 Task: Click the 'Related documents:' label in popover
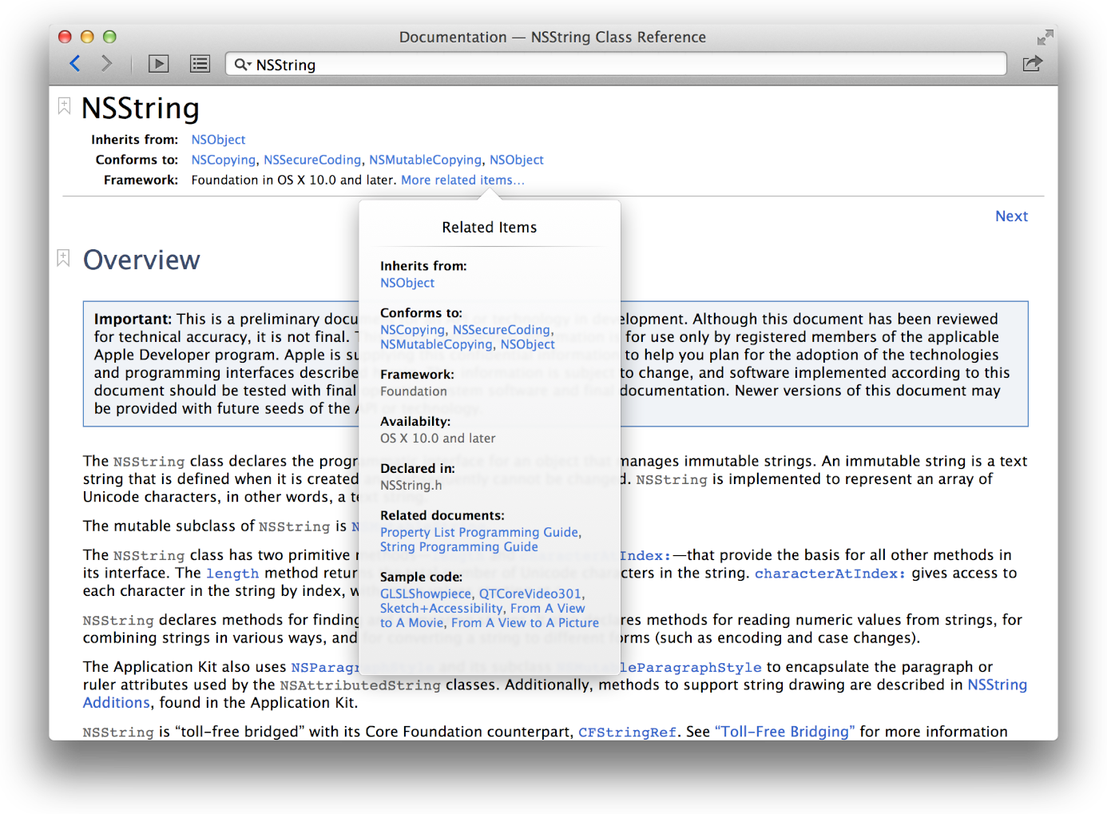(442, 516)
